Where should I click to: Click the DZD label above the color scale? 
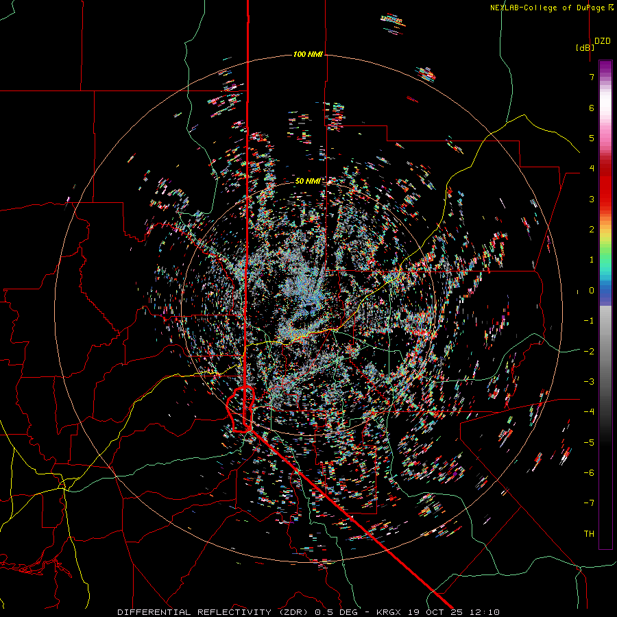tap(603, 41)
